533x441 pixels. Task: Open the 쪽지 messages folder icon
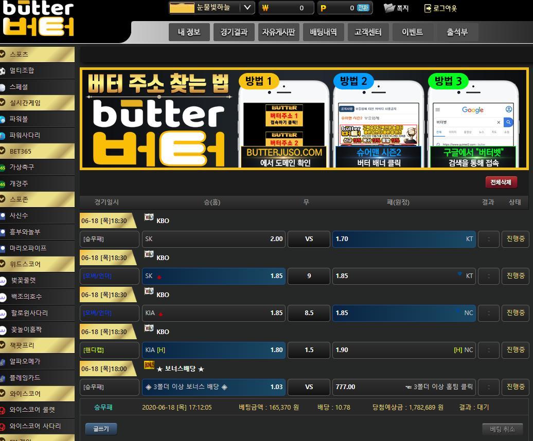click(389, 8)
